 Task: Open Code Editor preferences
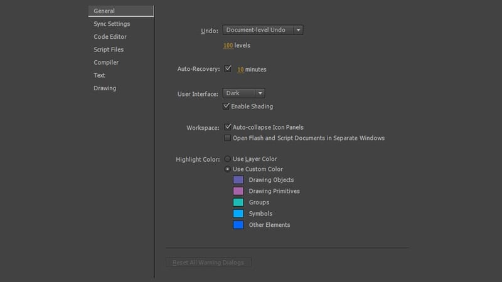pyautogui.click(x=110, y=37)
